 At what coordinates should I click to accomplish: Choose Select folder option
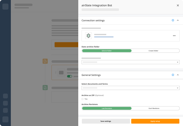[107, 51]
